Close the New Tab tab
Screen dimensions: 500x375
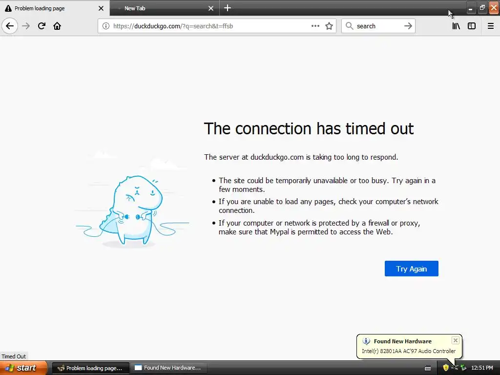[x=211, y=8]
